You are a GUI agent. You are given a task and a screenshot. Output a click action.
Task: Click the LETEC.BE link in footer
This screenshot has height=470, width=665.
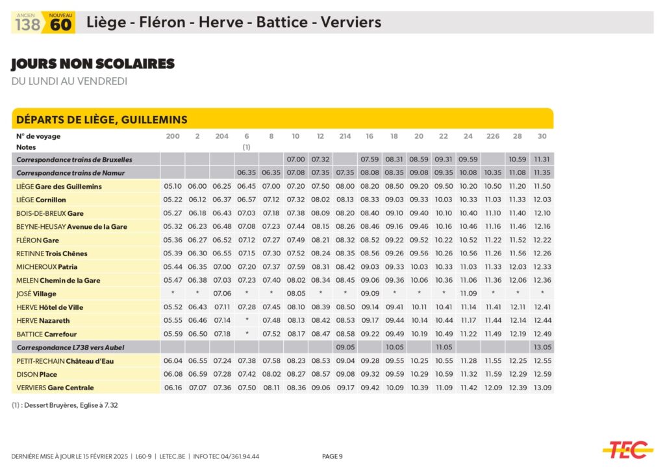[173, 456]
